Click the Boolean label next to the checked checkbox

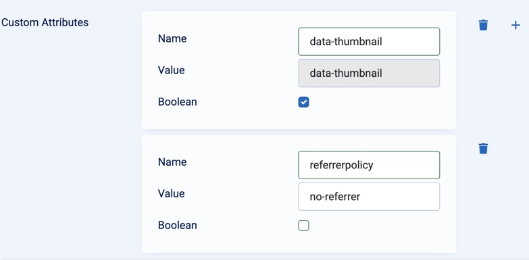(x=177, y=102)
